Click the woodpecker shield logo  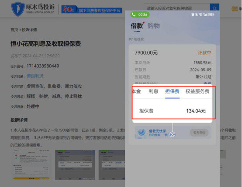click(18, 9)
